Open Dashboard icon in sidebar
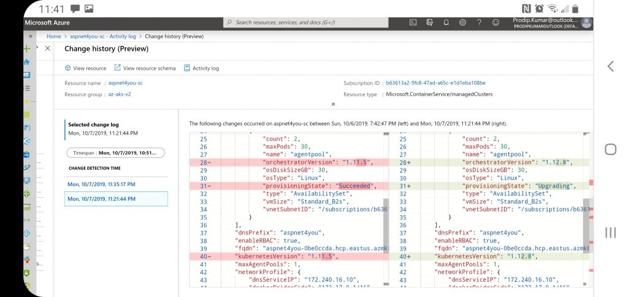Image resolution: width=628 pixels, height=297 pixels. (x=27, y=75)
